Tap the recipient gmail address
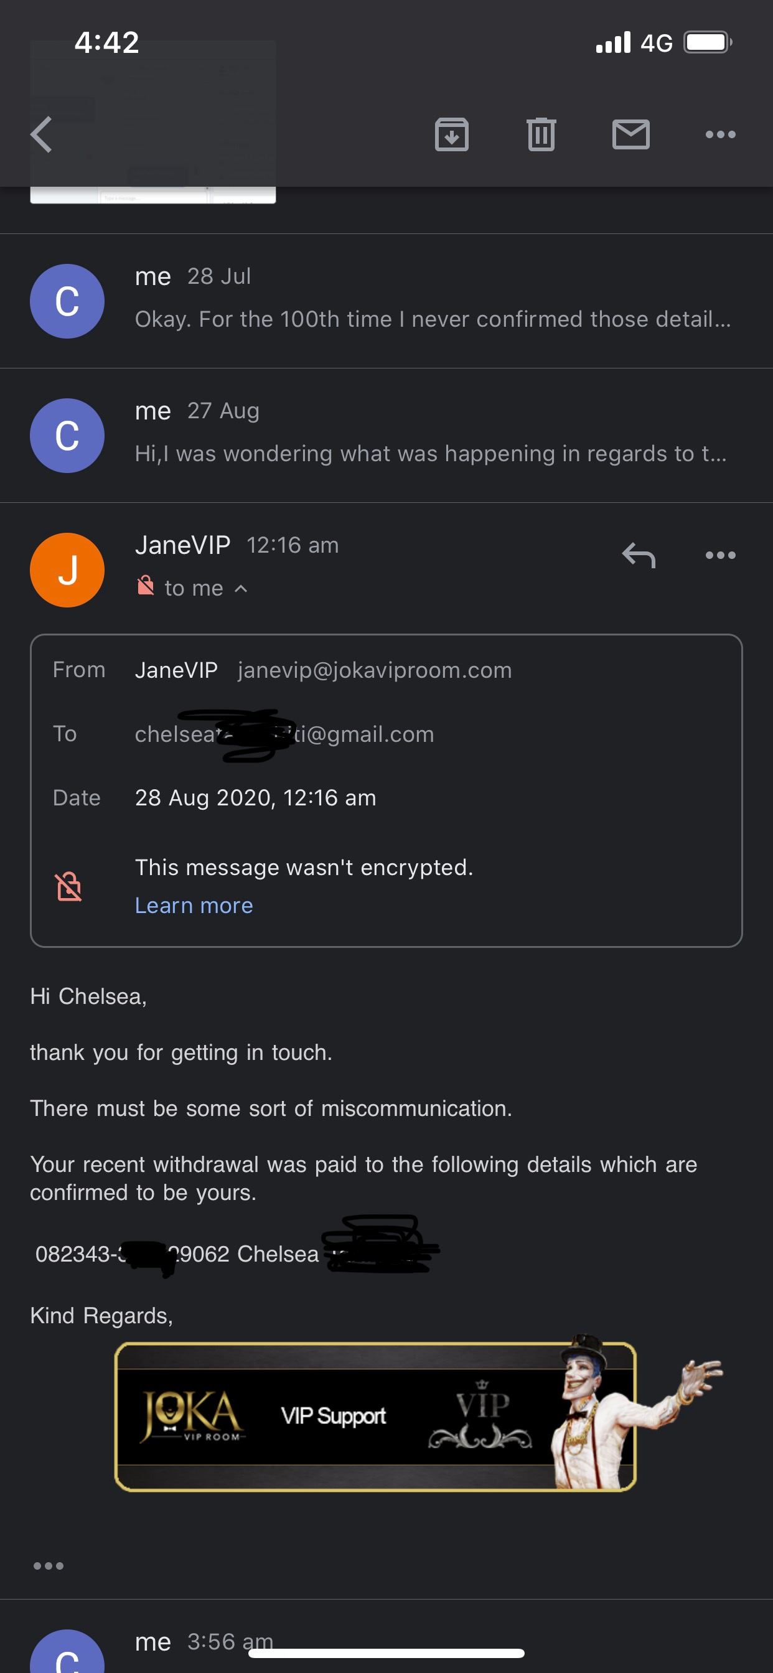773x1673 pixels. [x=284, y=734]
